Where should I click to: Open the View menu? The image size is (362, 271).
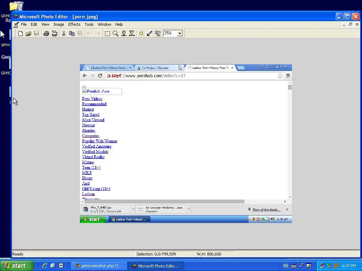[x=45, y=24]
